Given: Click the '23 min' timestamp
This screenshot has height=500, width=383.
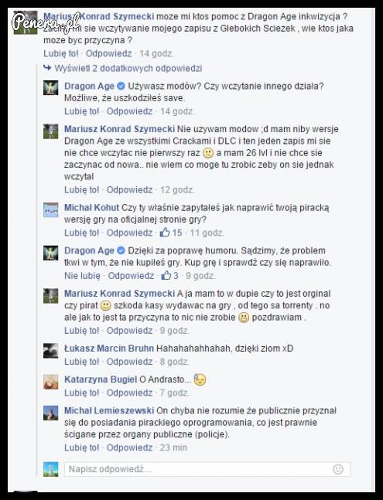Looking at the screenshot, I should (x=173, y=447).
